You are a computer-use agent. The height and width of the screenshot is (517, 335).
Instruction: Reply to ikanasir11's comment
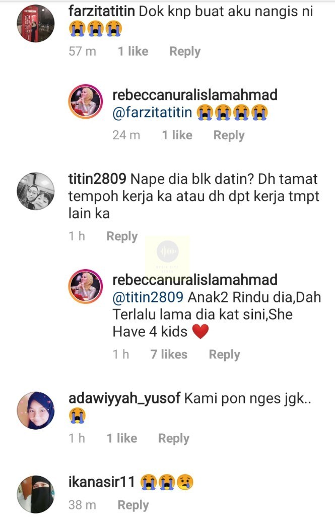pyautogui.click(x=133, y=505)
